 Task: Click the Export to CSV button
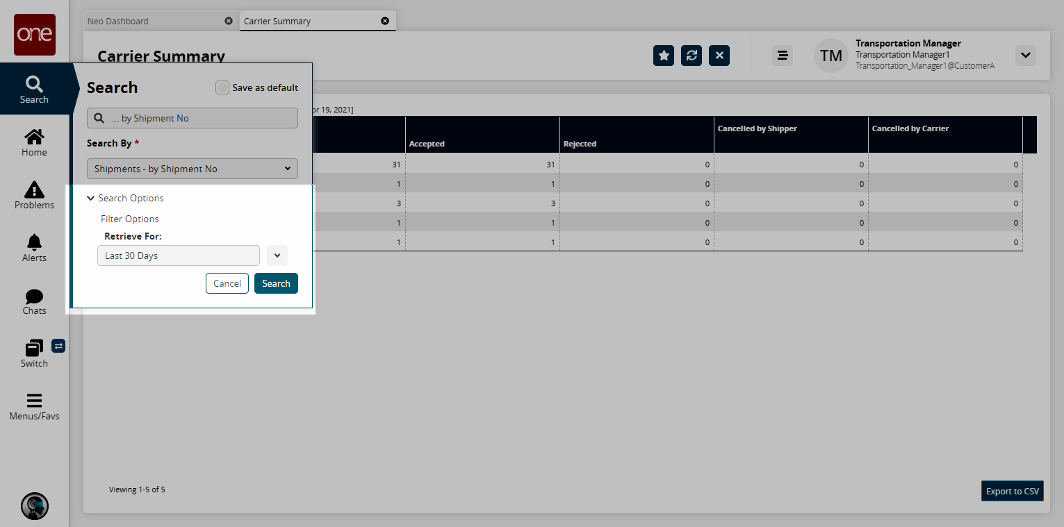1013,491
